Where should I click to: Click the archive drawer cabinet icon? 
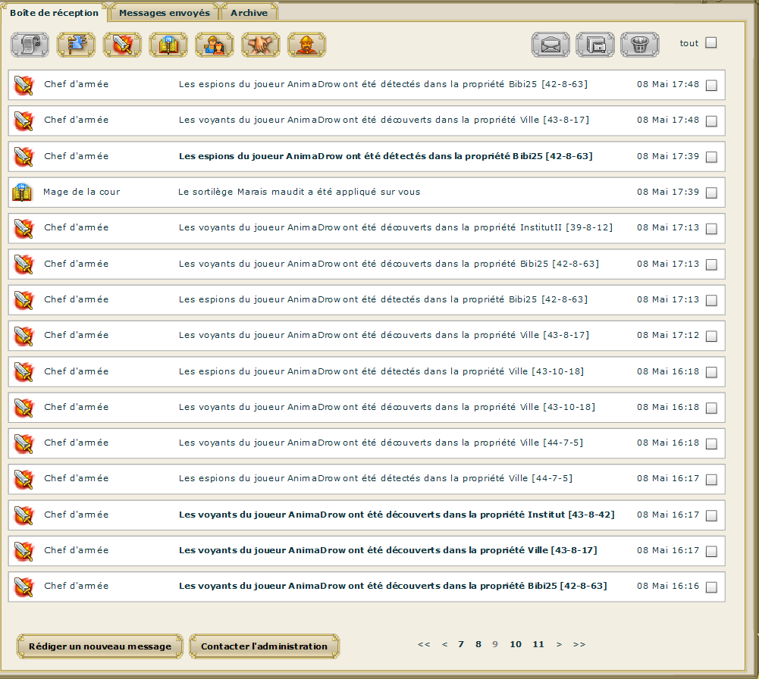click(595, 45)
